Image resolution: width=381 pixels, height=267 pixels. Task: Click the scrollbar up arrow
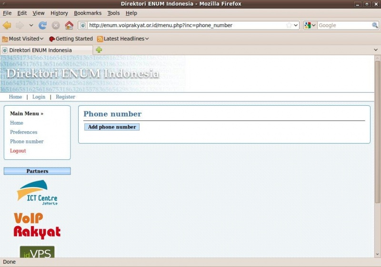coord(377,58)
